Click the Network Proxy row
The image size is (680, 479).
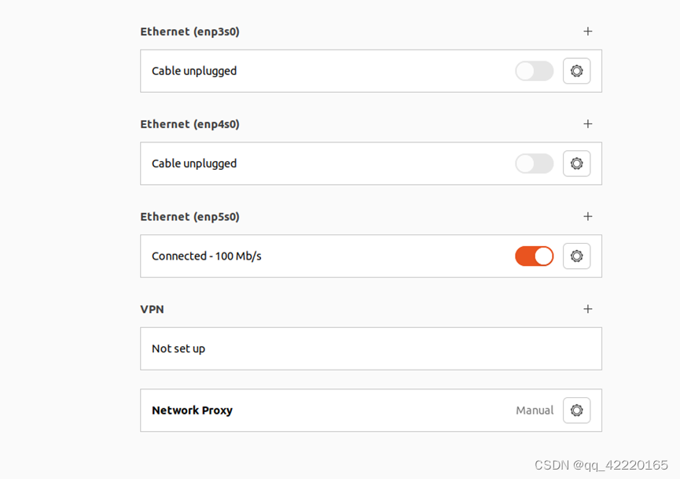[x=371, y=410]
